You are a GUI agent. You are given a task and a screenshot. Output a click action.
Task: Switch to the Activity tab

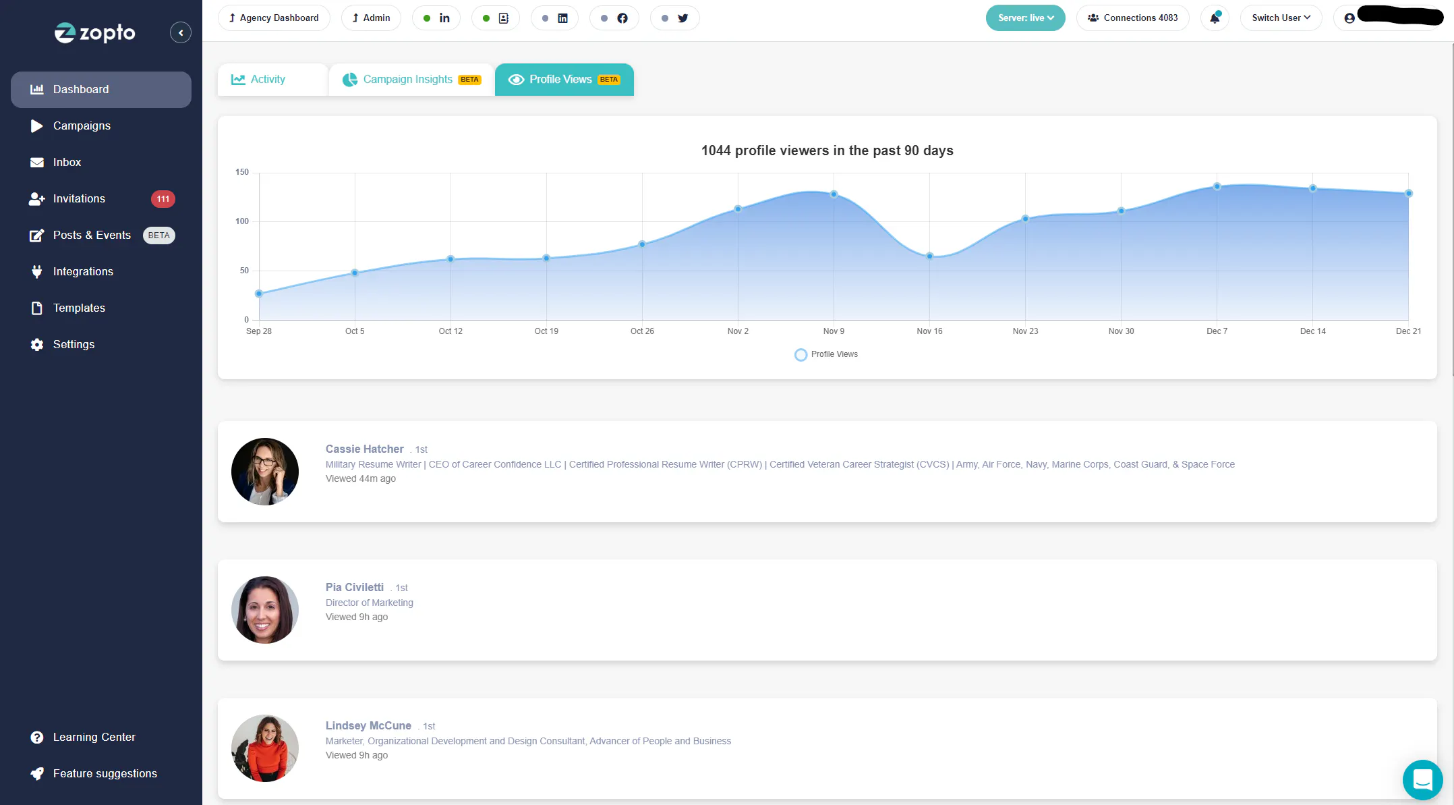[x=272, y=80]
